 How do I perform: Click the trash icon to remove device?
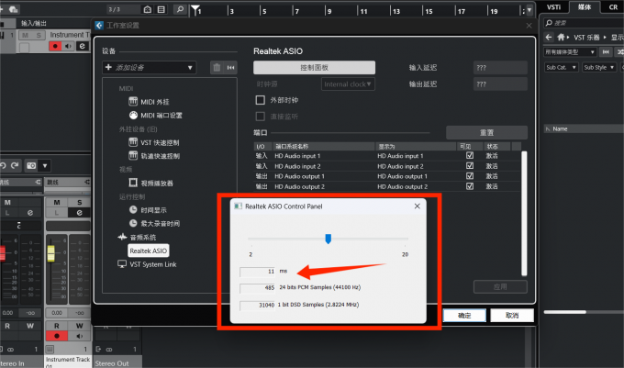tap(217, 68)
